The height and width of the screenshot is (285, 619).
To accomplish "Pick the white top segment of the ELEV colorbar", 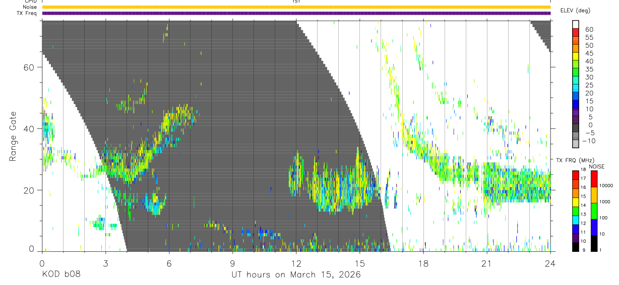I will click(576, 25).
